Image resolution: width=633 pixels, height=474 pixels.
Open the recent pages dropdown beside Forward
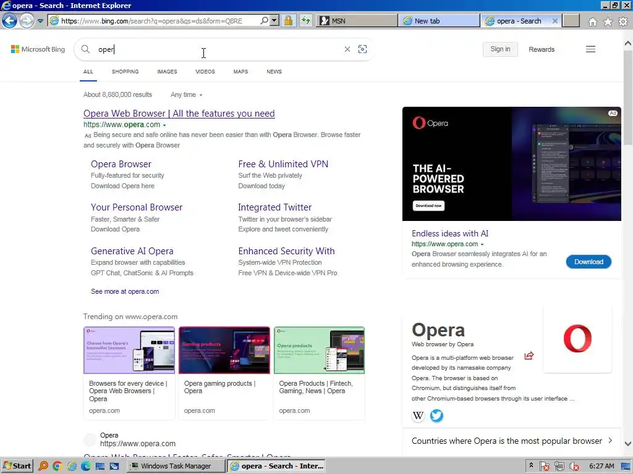40,21
